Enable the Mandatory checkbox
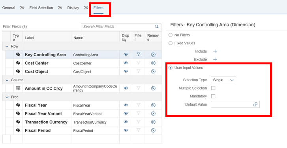 (213, 96)
